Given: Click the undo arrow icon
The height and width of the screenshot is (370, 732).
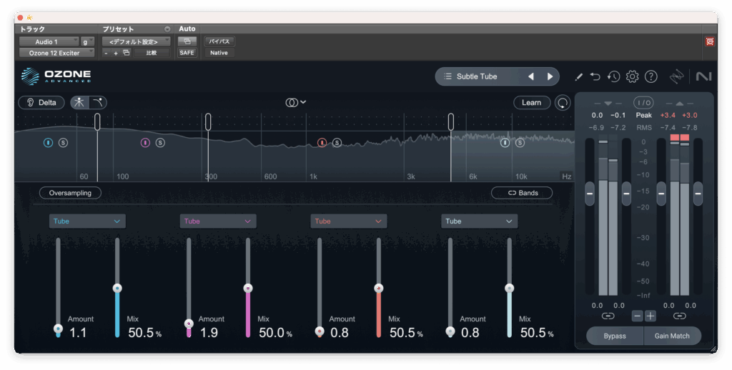Looking at the screenshot, I should [595, 76].
